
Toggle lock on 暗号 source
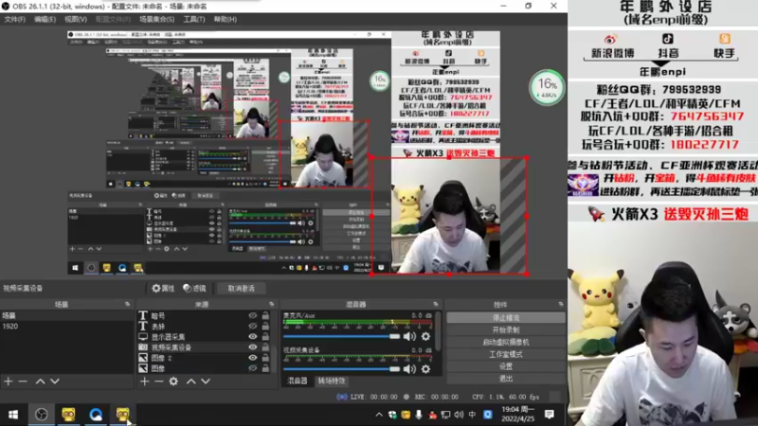pos(265,315)
